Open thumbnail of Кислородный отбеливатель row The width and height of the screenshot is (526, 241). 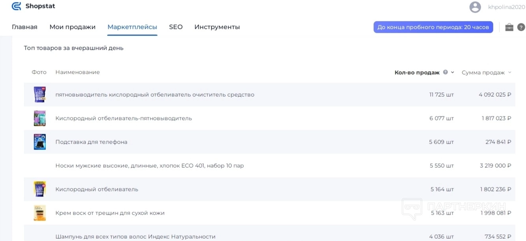pos(40,189)
